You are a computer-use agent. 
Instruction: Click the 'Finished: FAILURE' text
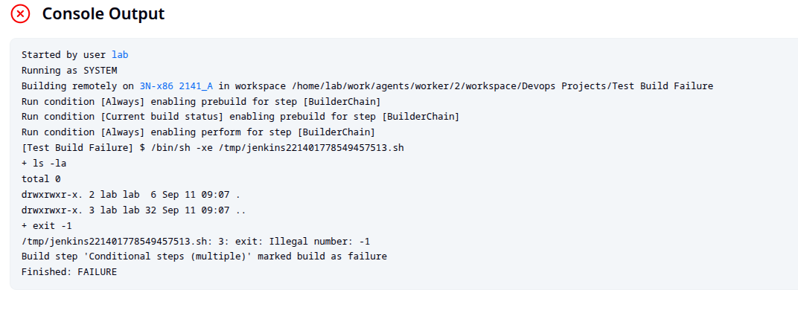point(69,272)
